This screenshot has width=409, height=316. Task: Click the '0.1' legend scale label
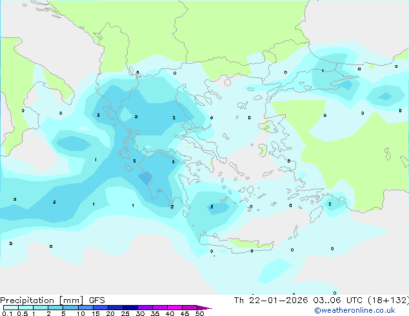(x=7, y=313)
